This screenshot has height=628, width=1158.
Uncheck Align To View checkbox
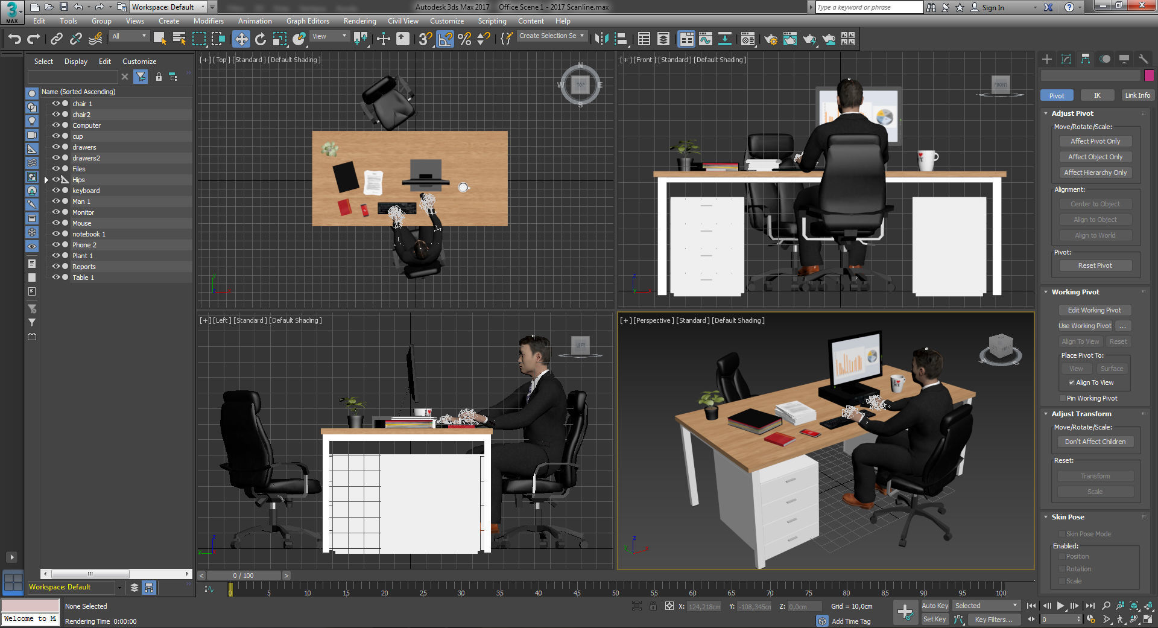[1071, 382]
